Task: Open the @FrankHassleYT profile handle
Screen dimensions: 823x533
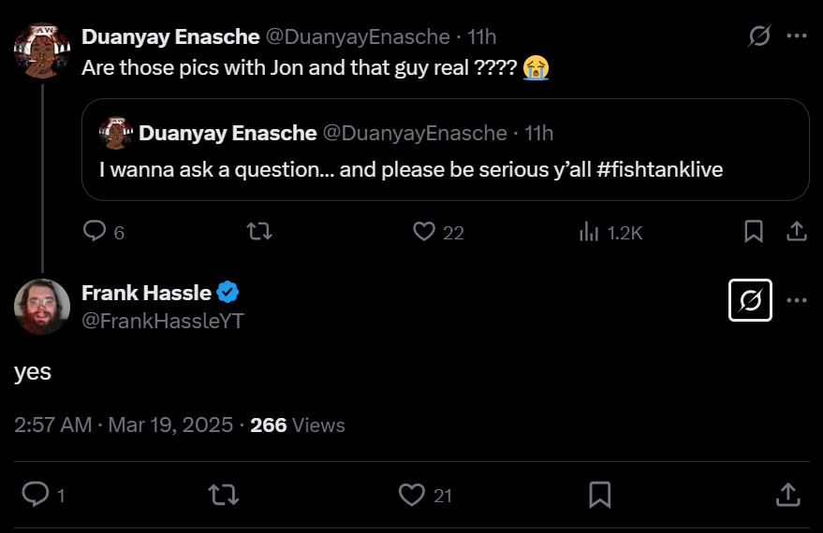Action: coord(163,321)
